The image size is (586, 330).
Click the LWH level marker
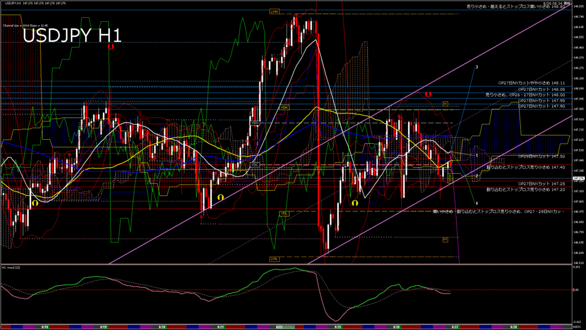point(274,11)
